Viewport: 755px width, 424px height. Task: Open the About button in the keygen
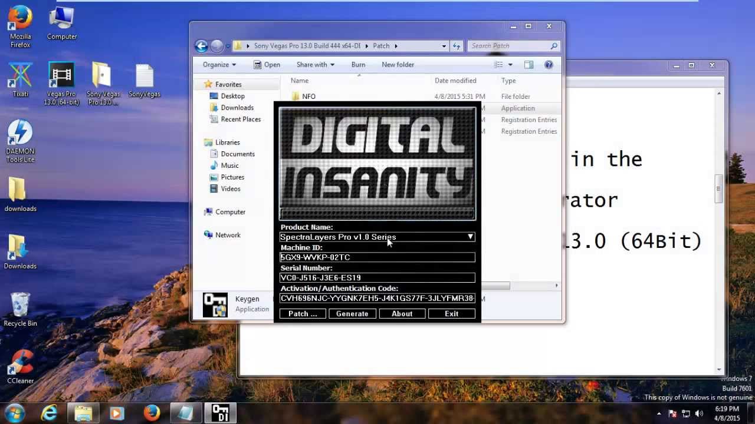click(x=402, y=314)
